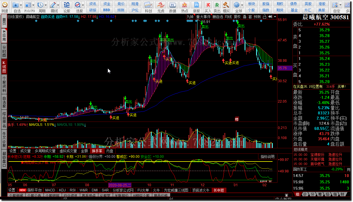
Task: Click 删自选 to remove from watchlist
Action: [x=218, y=17]
